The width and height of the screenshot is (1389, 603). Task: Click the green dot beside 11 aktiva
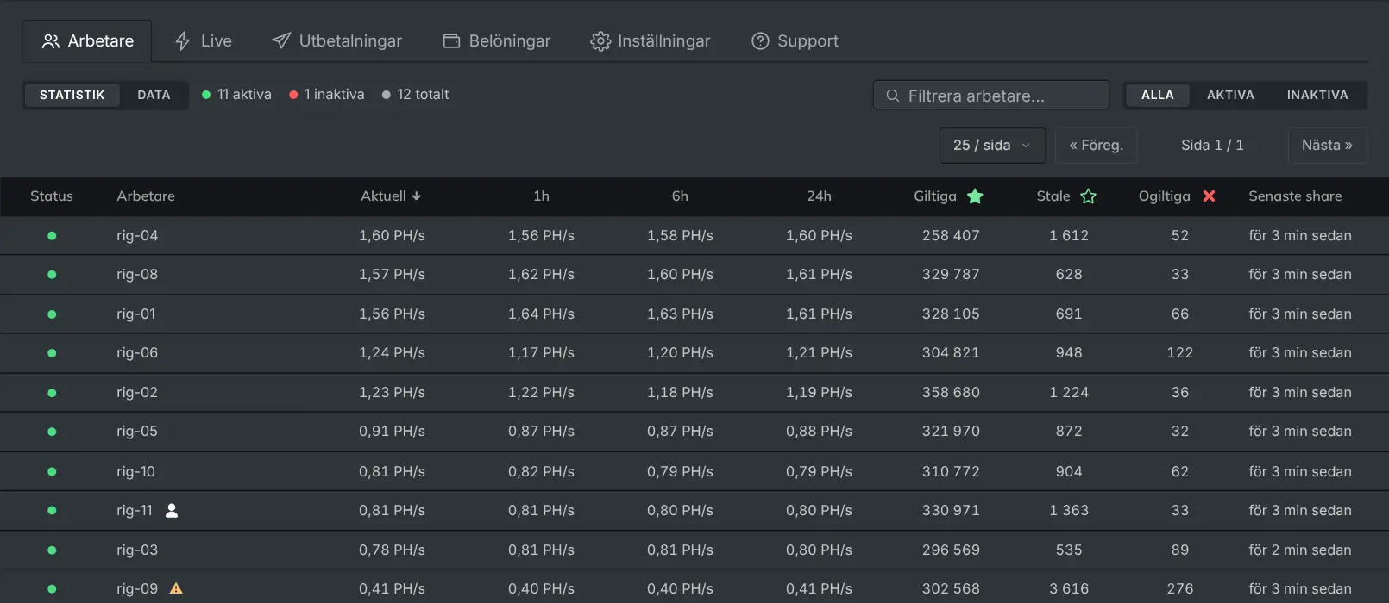pyautogui.click(x=206, y=95)
